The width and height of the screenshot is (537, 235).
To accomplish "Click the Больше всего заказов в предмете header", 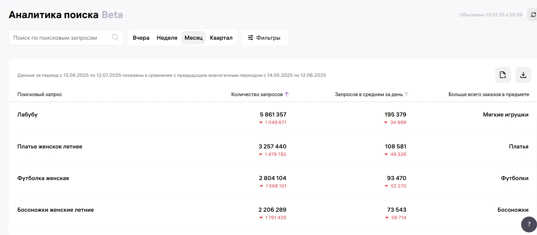I will point(489,94).
